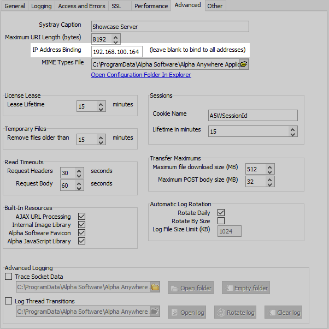The image size is (329, 329).
Task: Click the Request Body seconds value field
Action: pyautogui.click(x=68, y=186)
